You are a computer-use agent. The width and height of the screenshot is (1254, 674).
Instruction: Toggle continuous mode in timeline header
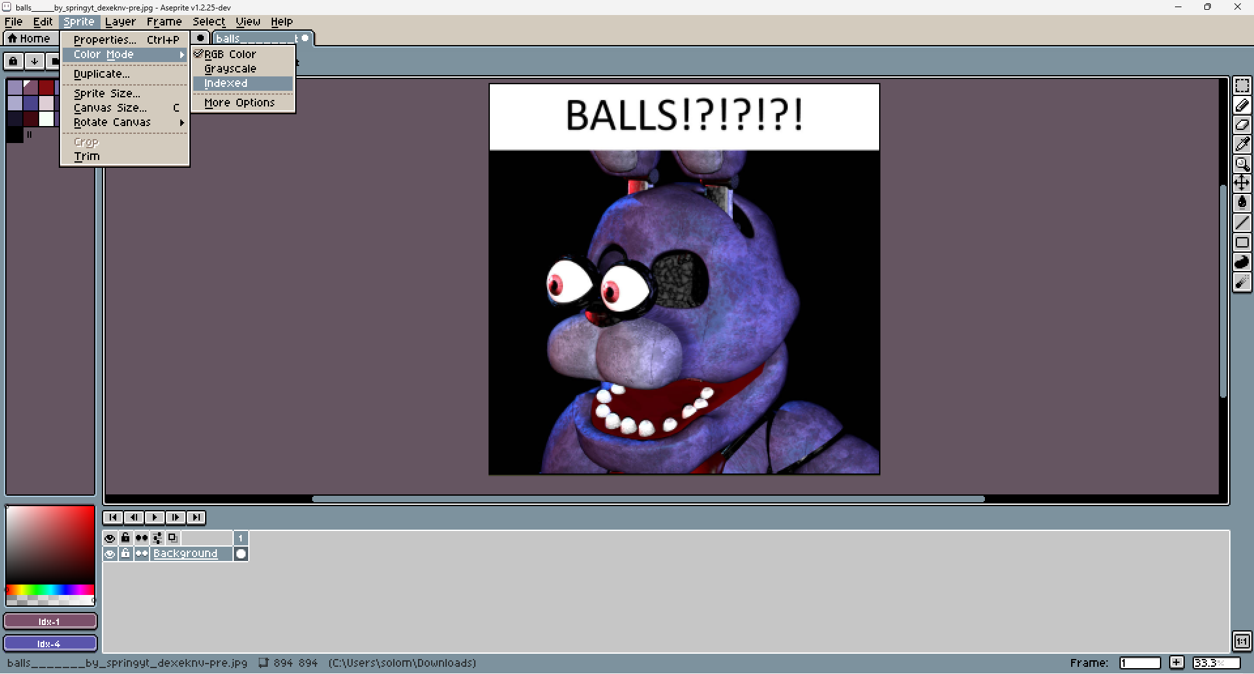142,538
